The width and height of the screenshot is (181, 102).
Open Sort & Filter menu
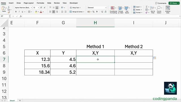pos(153,10)
